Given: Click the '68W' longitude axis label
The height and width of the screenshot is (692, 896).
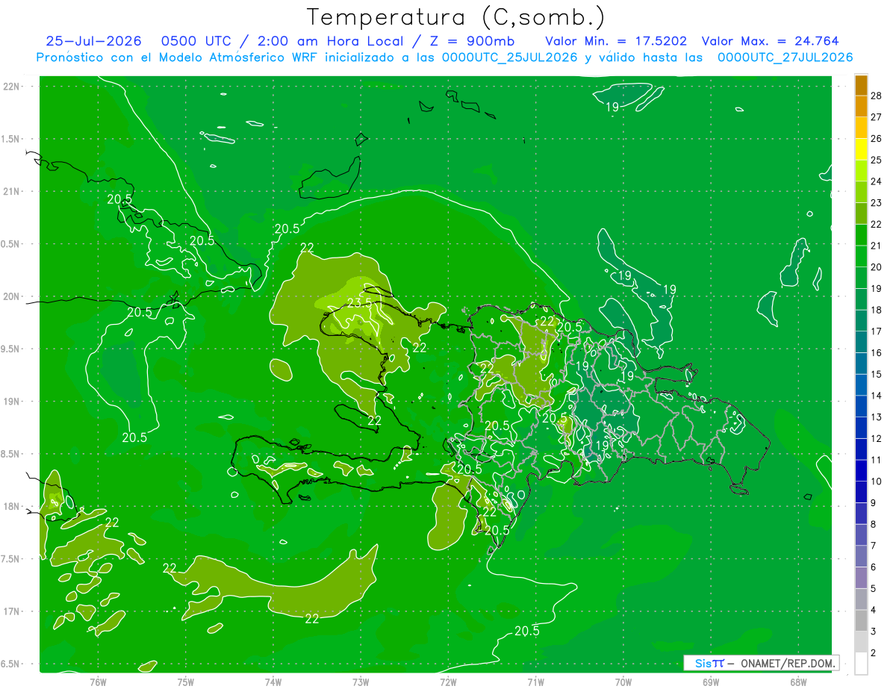Looking at the screenshot, I should pyautogui.click(x=798, y=682).
